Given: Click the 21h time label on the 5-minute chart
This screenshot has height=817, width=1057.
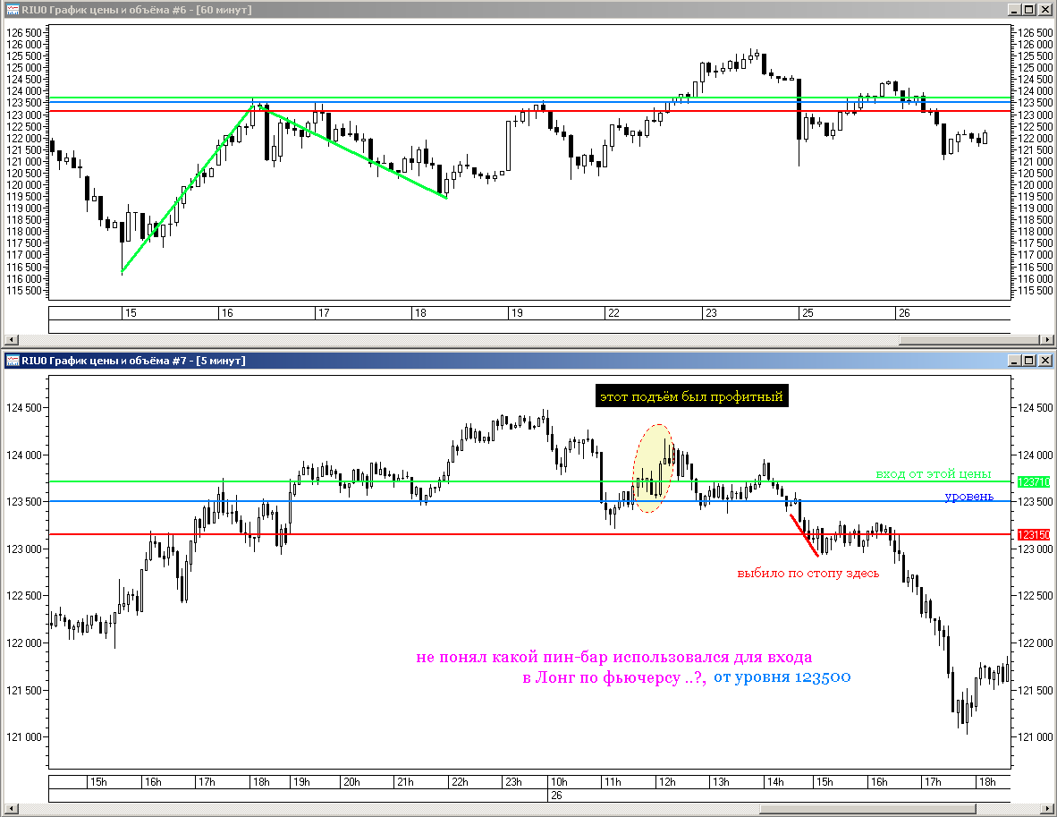Looking at the screenshot, I should click(405, 782).
